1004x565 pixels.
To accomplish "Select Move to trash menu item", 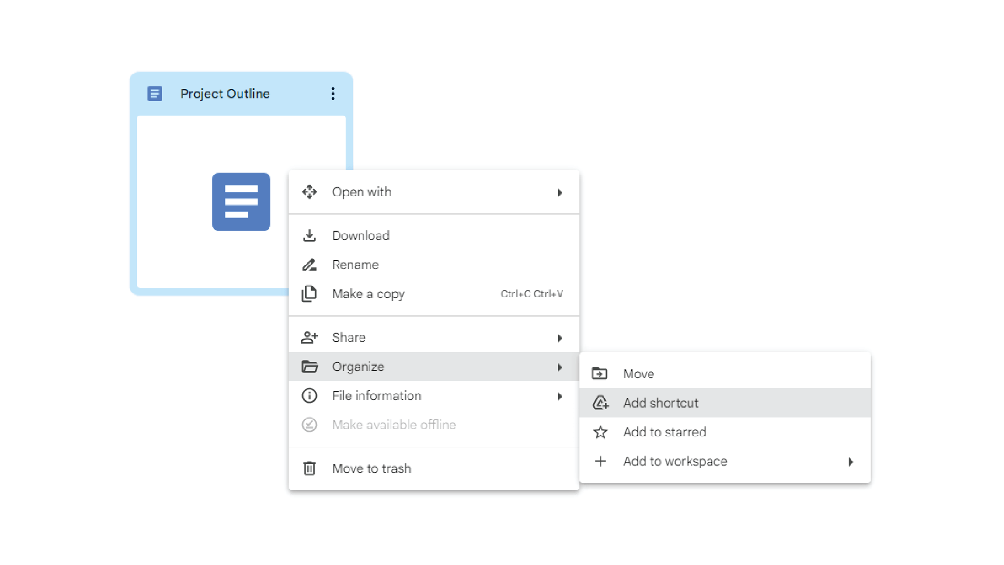I will pos(372,468).
